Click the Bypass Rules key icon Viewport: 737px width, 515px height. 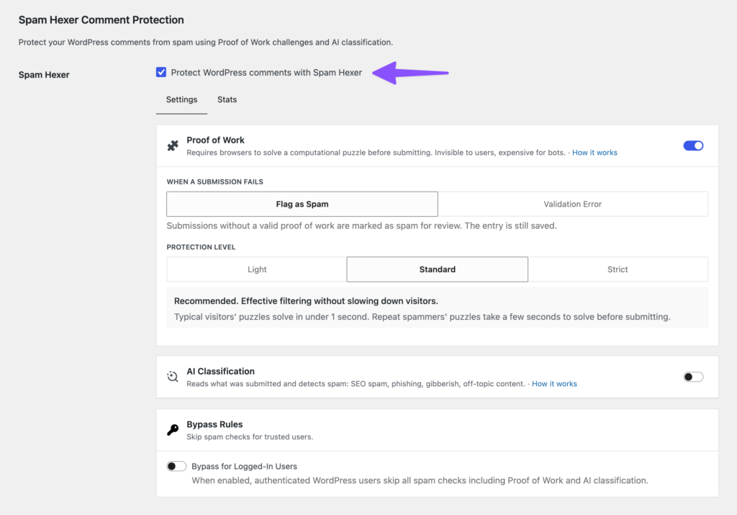[x=173, y=430]
